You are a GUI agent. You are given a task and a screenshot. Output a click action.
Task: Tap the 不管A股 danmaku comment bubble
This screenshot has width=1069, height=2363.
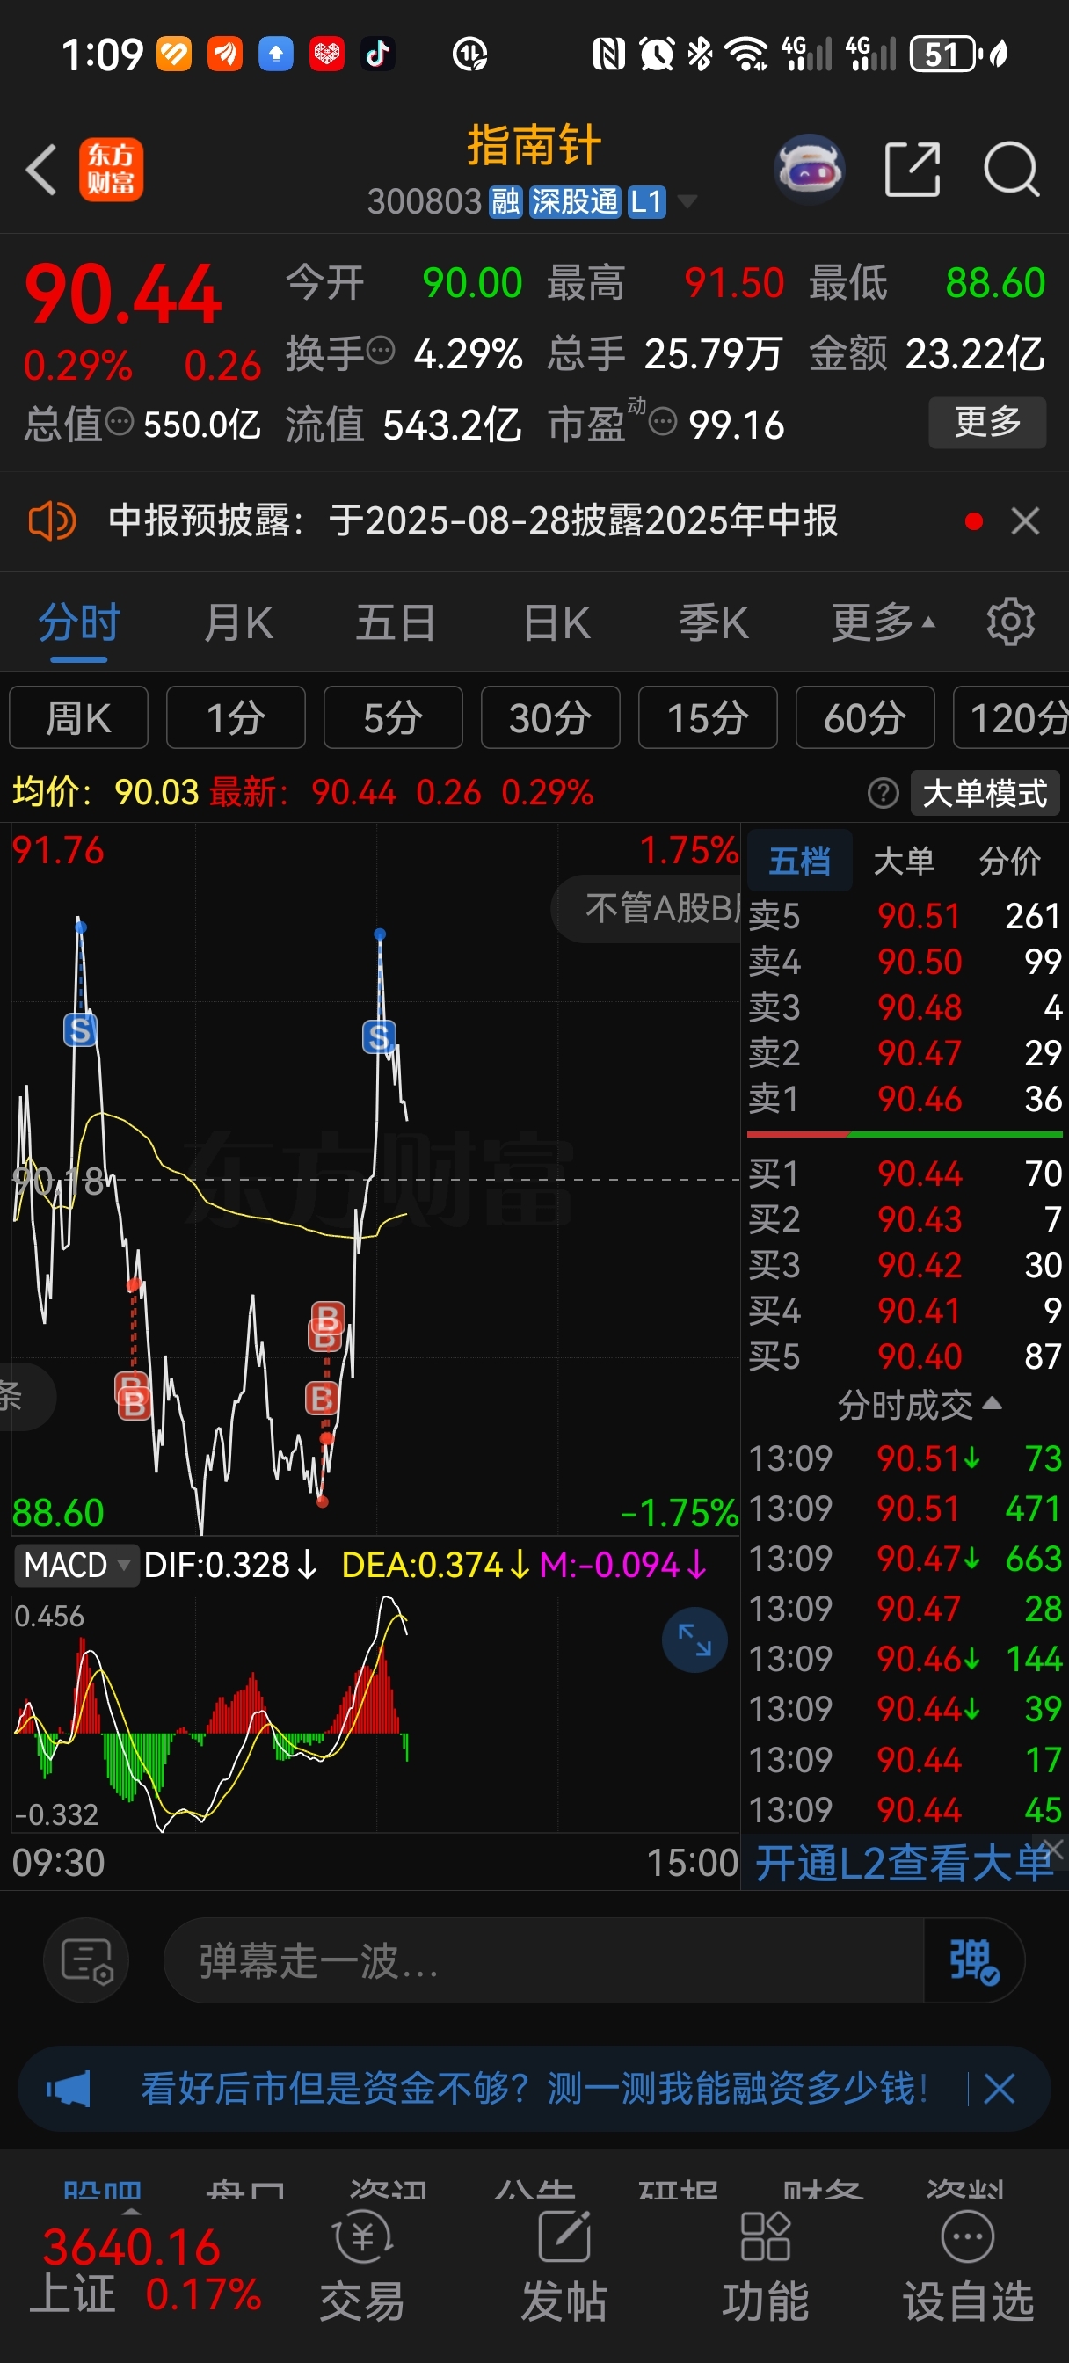pyautogui.click(x=648, y=908)
